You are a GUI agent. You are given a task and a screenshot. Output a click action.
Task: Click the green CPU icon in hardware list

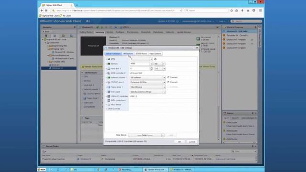[109, 59]
